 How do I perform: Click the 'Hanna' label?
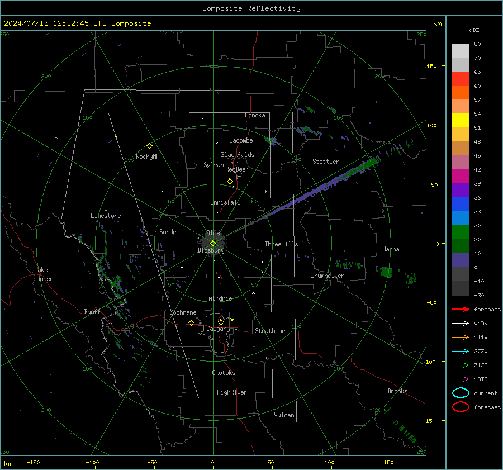click(391, 249)
